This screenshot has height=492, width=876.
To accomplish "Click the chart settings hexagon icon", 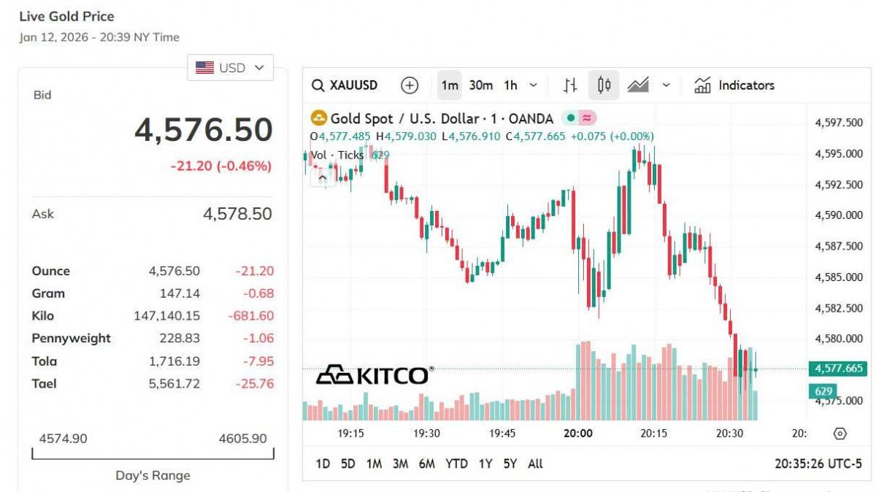I will [839, 434].
